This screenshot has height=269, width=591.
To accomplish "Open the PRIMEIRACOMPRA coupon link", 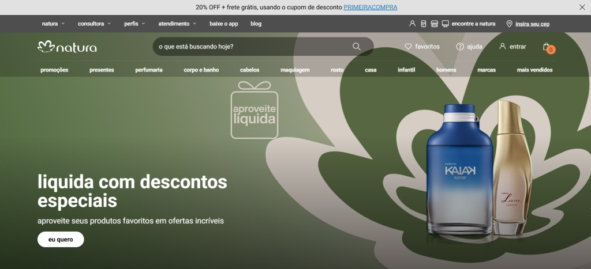I will tap(370, 7).
